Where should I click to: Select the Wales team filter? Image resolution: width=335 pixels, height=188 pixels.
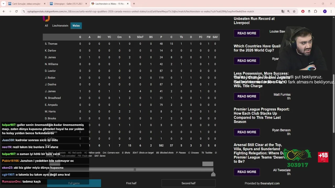76,26
